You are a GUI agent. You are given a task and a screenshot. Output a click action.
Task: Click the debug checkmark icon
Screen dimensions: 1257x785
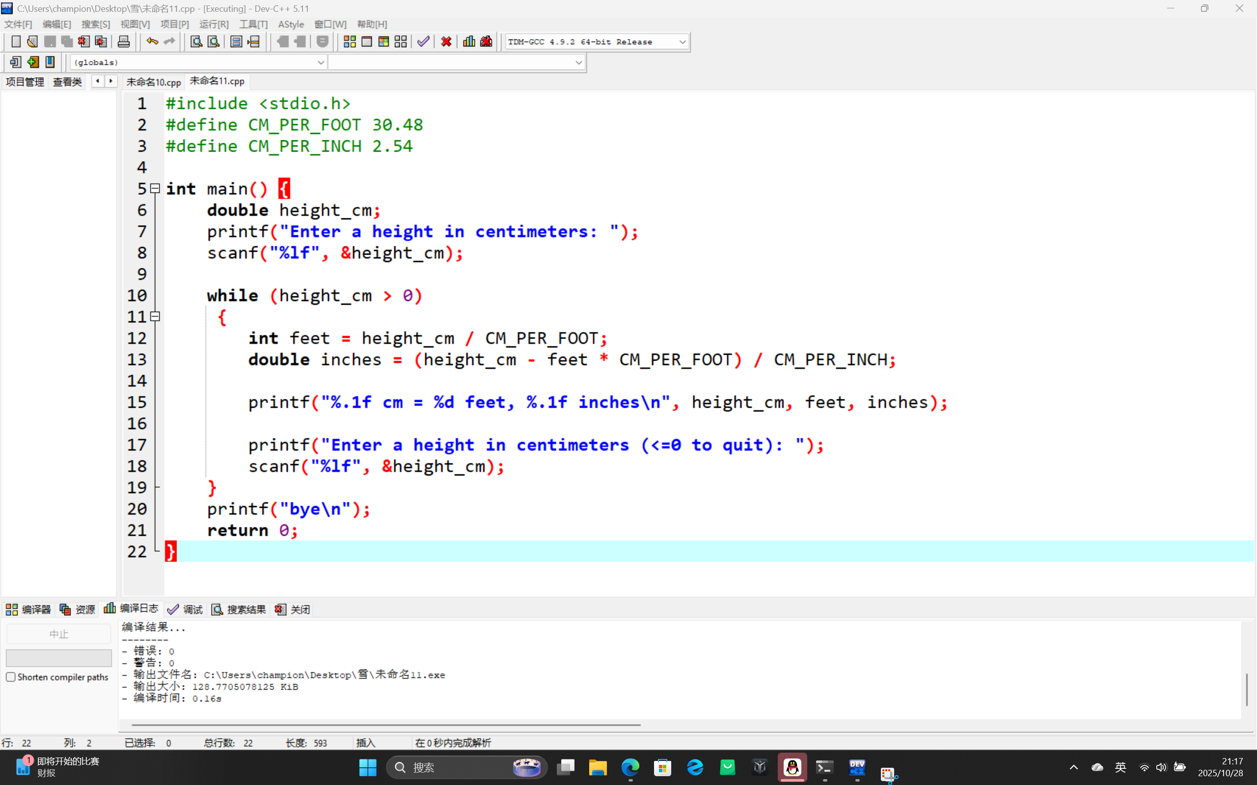[x=423, y=42]
